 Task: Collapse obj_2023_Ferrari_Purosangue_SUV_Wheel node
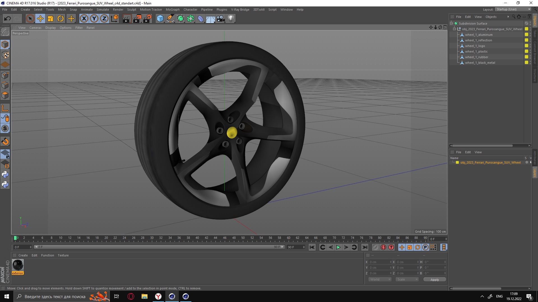click(x=454, y=29)
